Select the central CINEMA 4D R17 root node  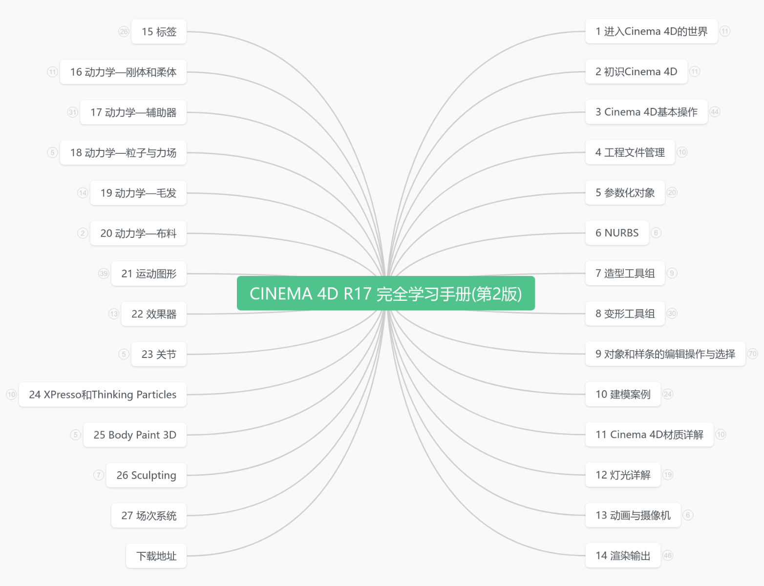[x=385, y=293]
